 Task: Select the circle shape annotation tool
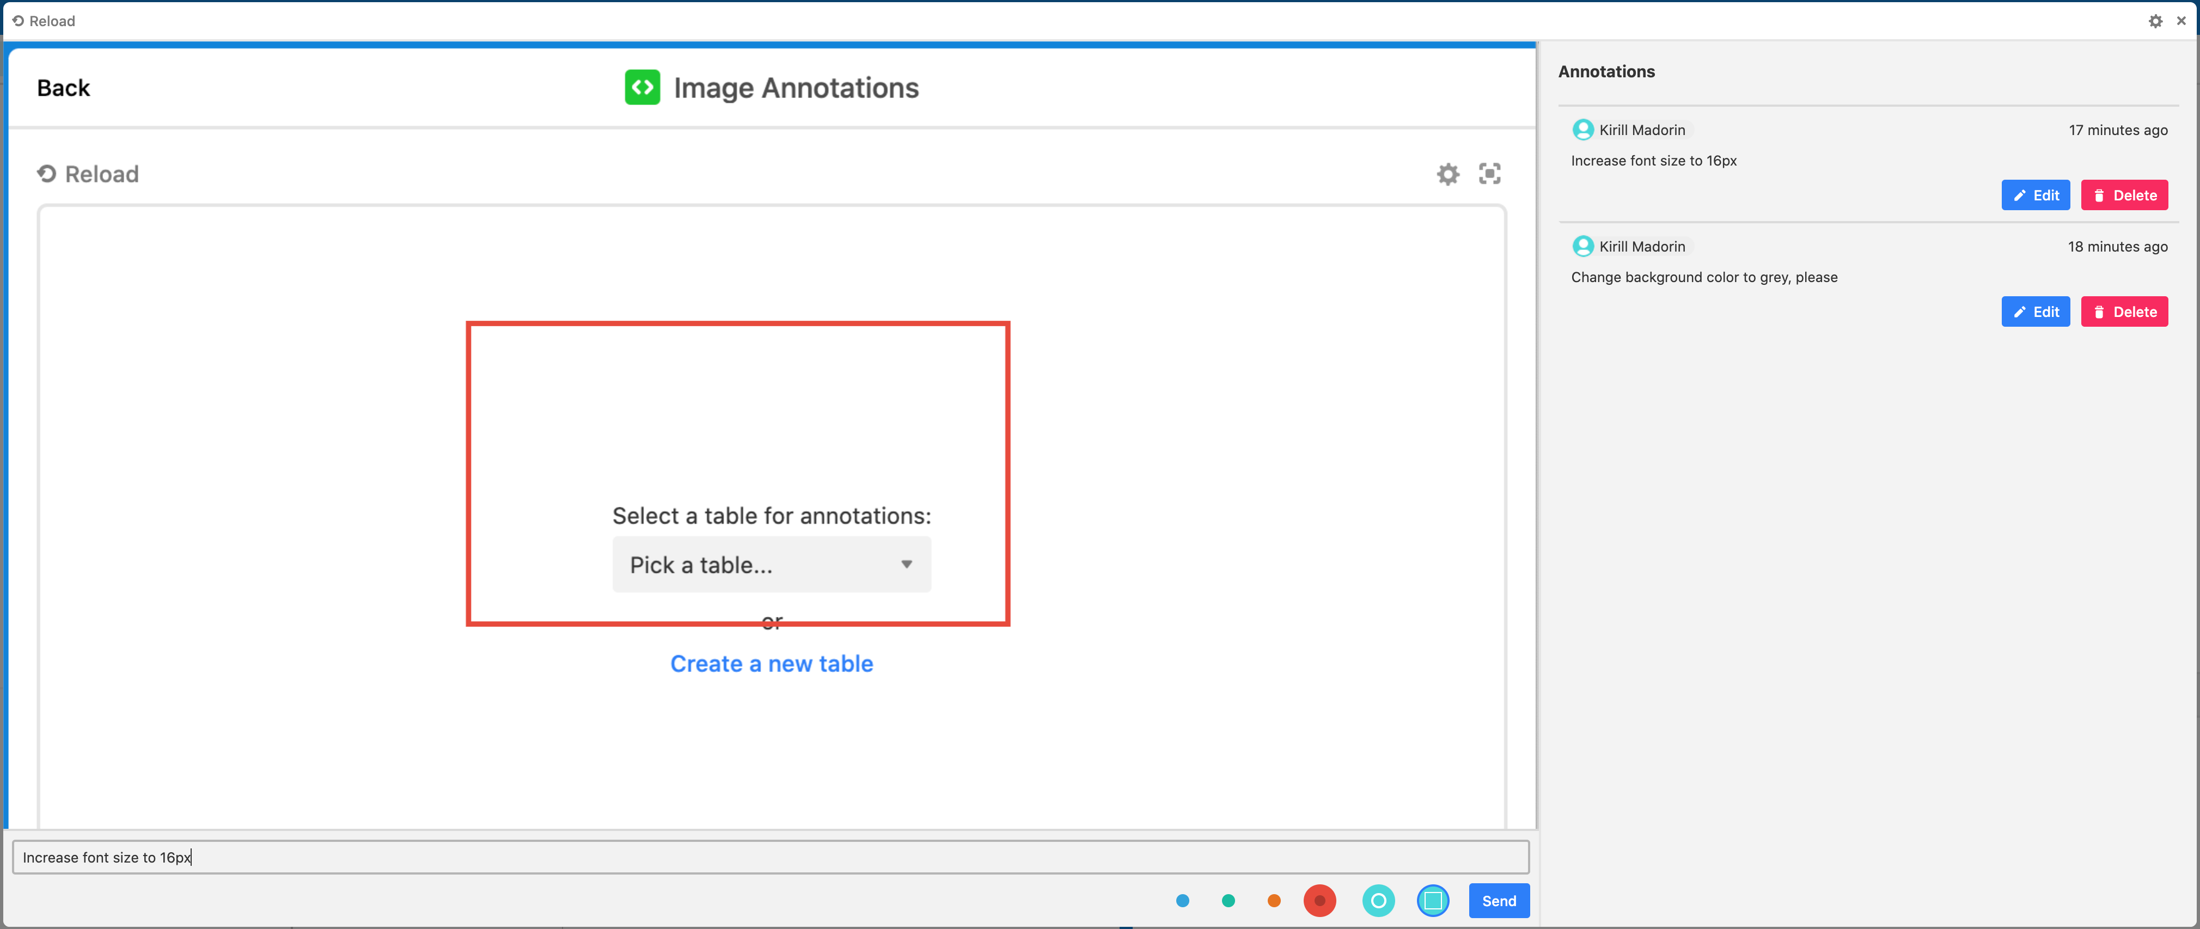click(1378, 901)
